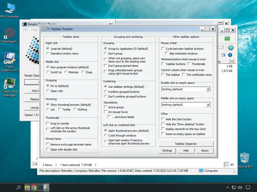Click the 7,473 KB file size cell
257x192 pixels.
tap(227, 71)
